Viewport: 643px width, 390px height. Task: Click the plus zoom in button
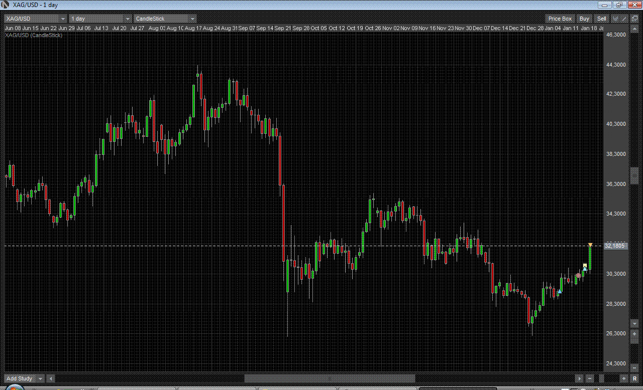[624, 378]
